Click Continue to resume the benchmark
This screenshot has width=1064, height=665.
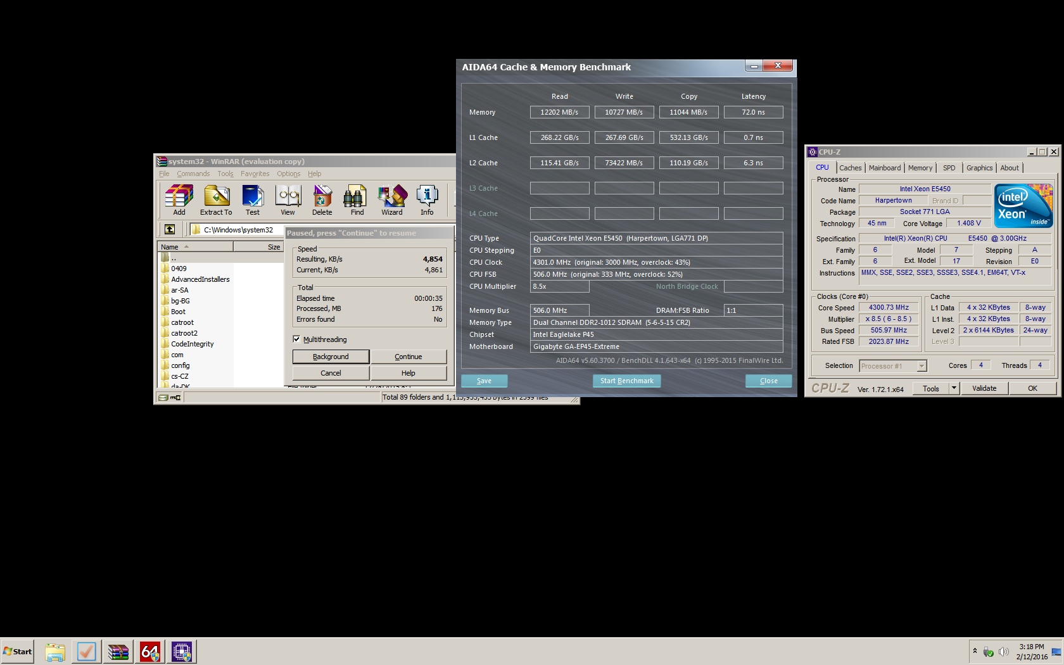click(408, 357)
